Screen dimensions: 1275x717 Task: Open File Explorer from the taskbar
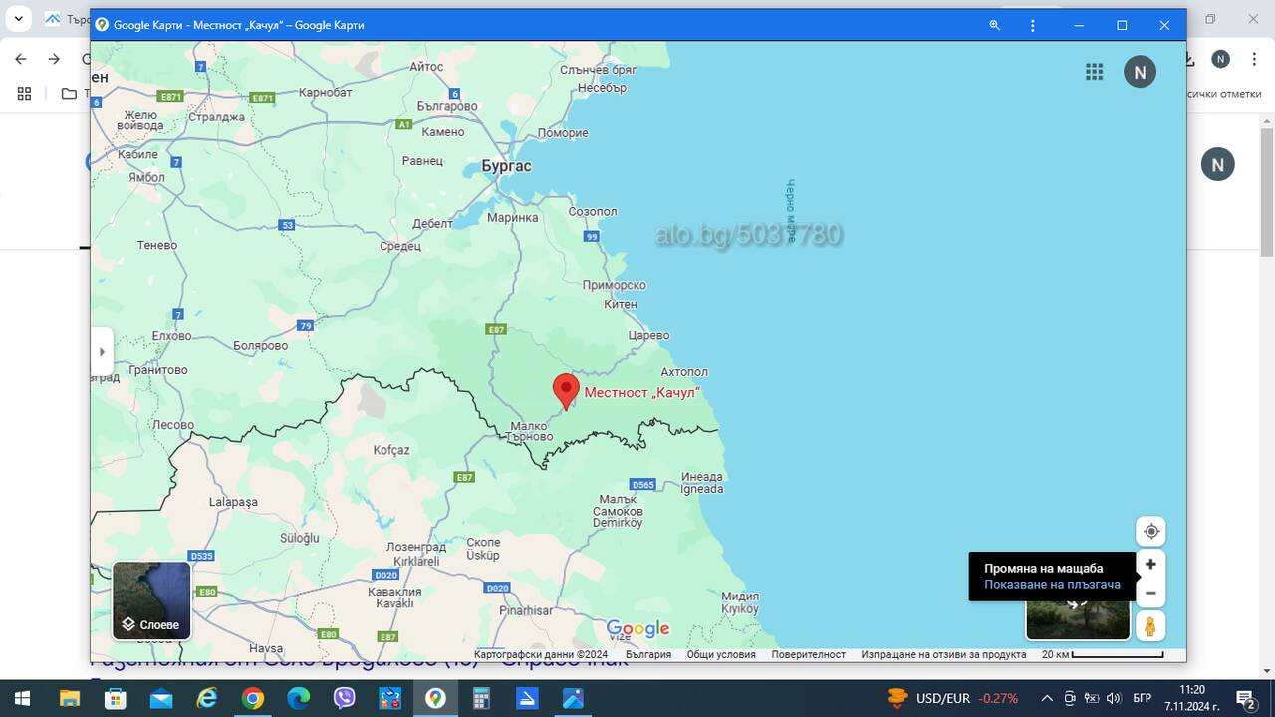coord(69,698)
